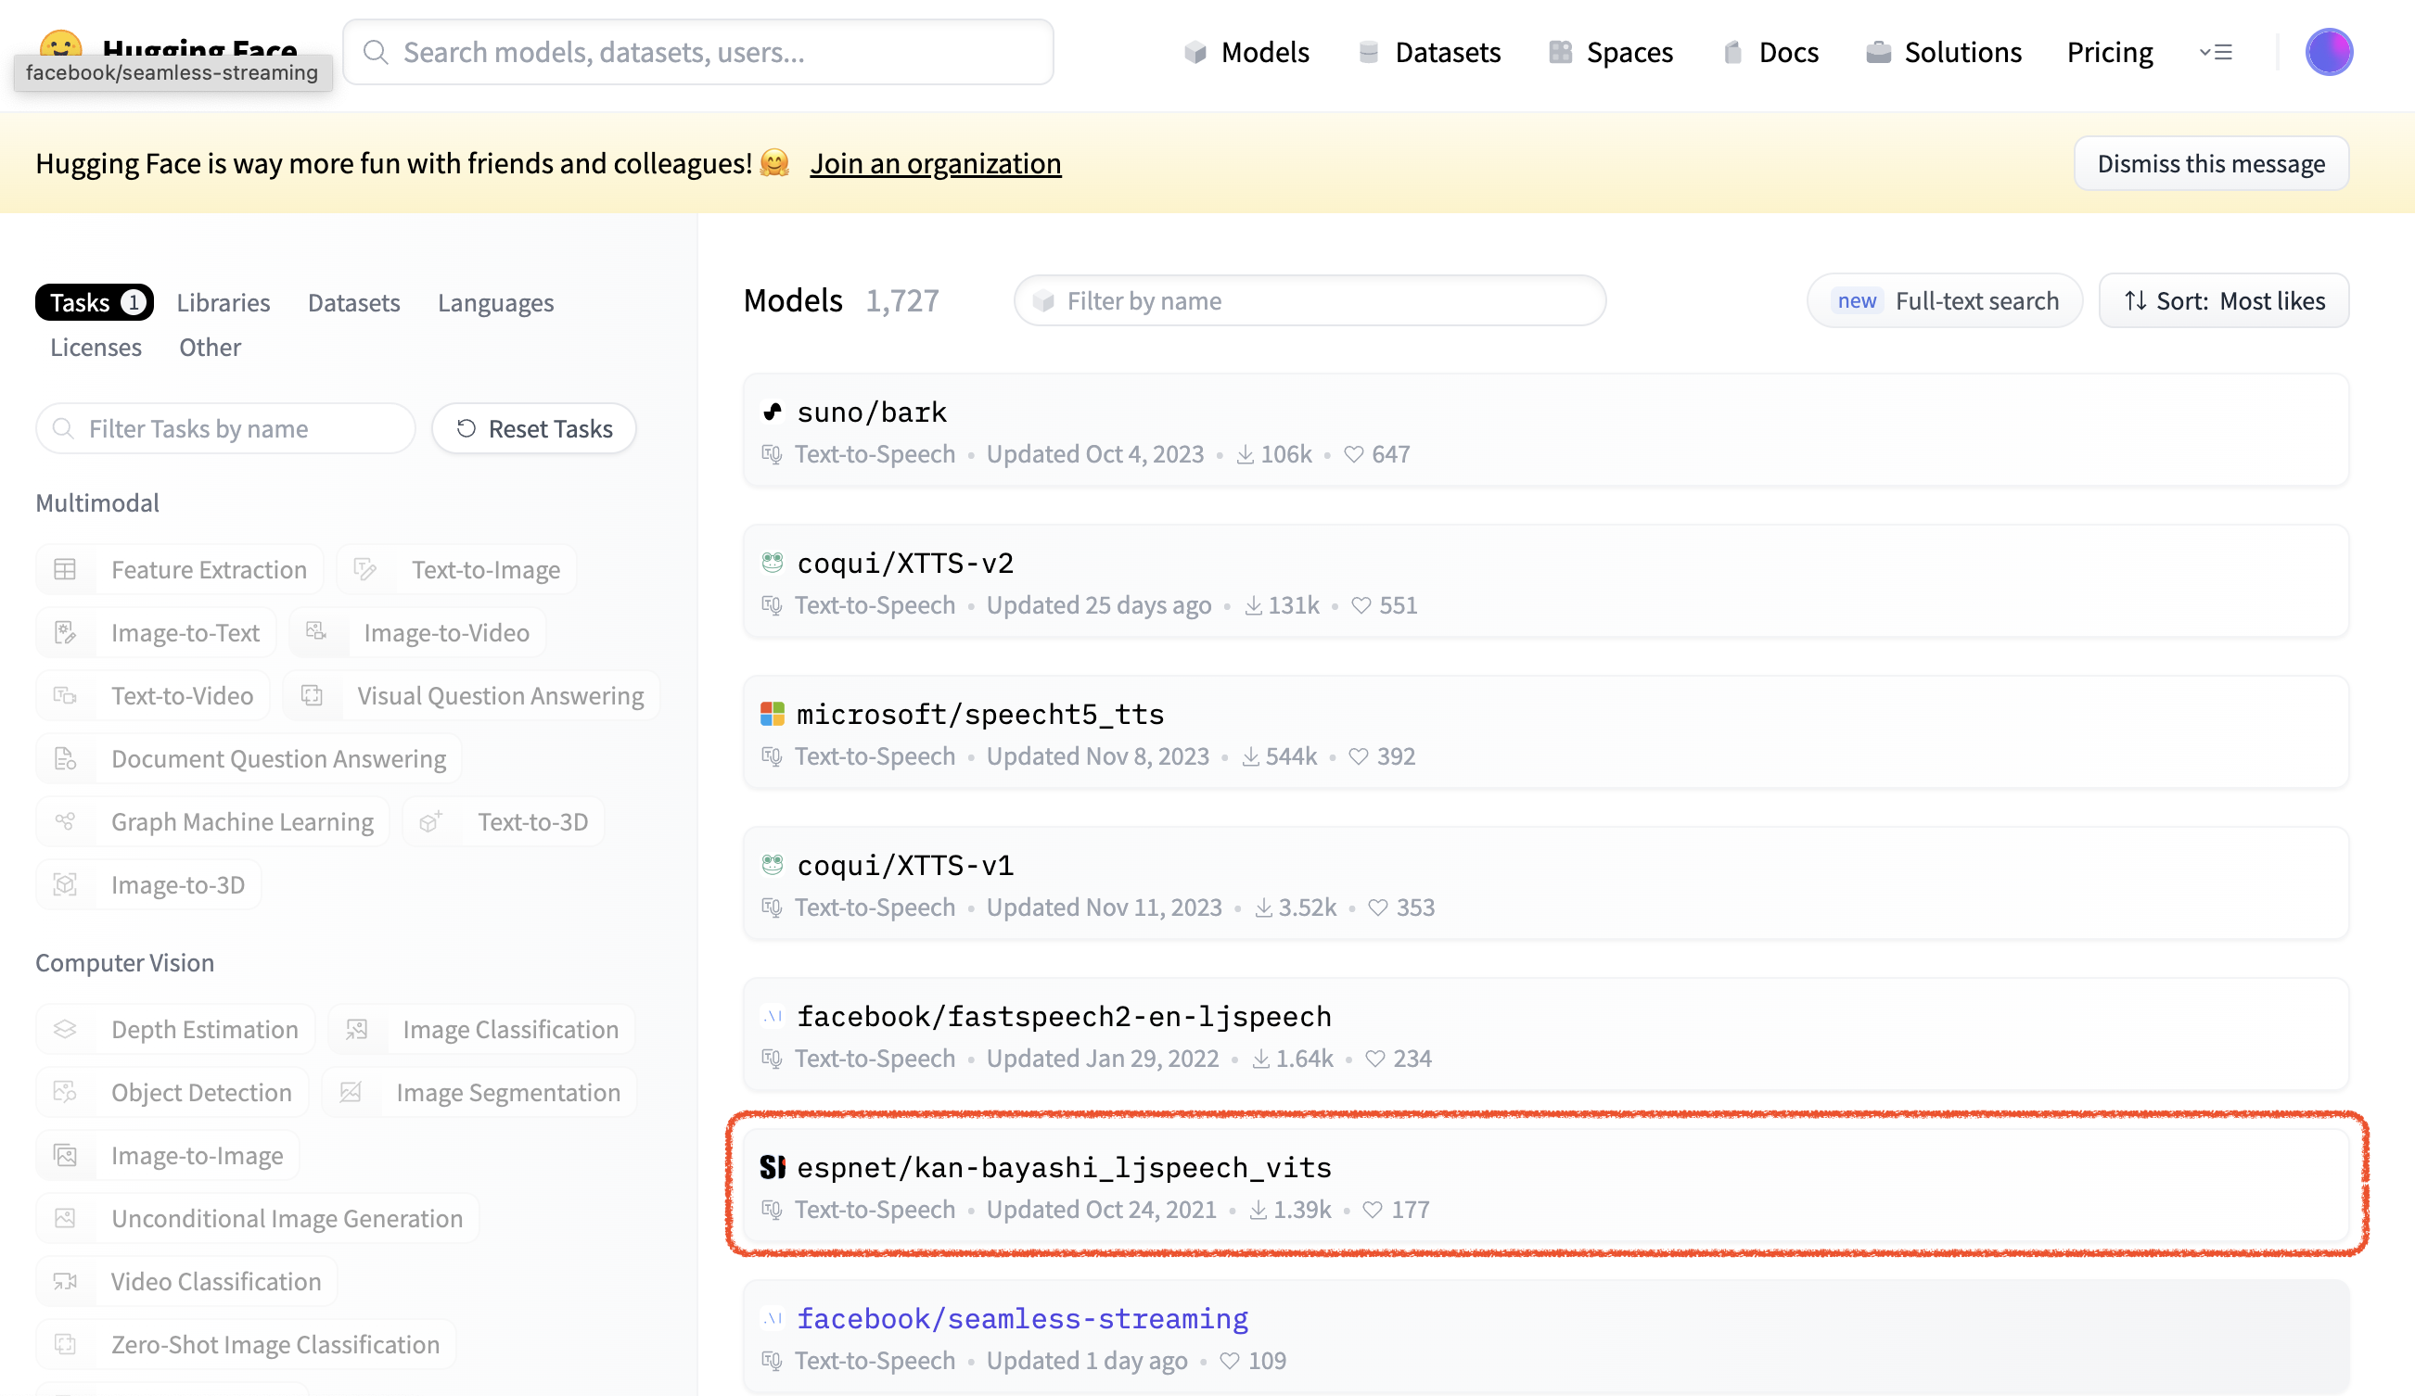Click the heart icon on facebook/seamless-streaming
Viewport: 2415px width, 1396px height.
click(x=1230, y=1362)
